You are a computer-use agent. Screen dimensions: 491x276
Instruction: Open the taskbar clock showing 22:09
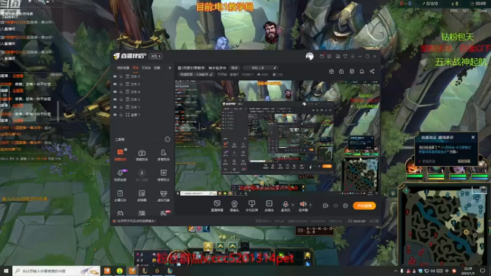tap(468, 270)
